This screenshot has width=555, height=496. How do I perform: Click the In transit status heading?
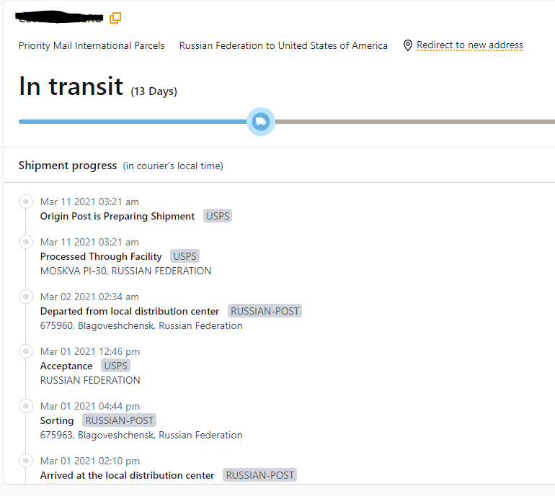click(71, 86)
